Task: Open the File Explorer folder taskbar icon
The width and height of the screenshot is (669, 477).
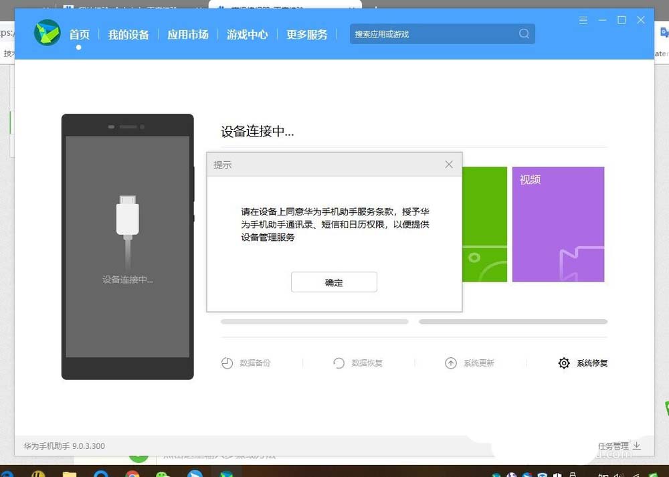Action: coord(70,474)
